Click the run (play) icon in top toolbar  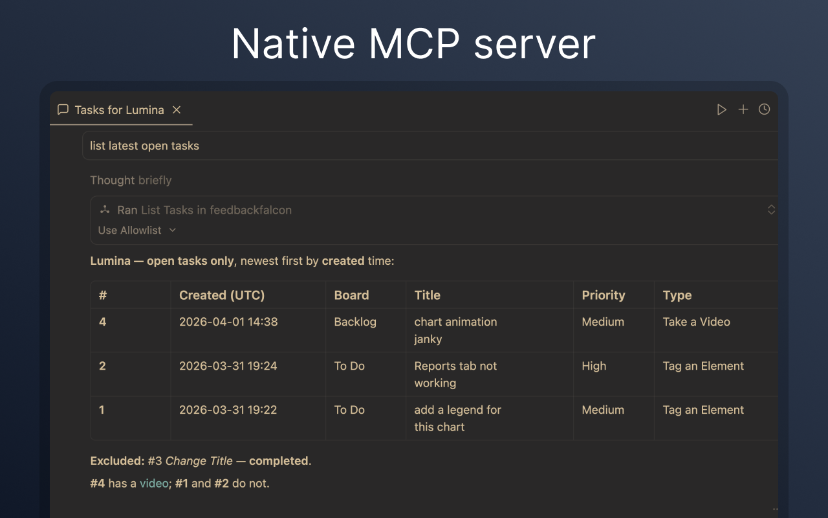[x=722, y=109]
